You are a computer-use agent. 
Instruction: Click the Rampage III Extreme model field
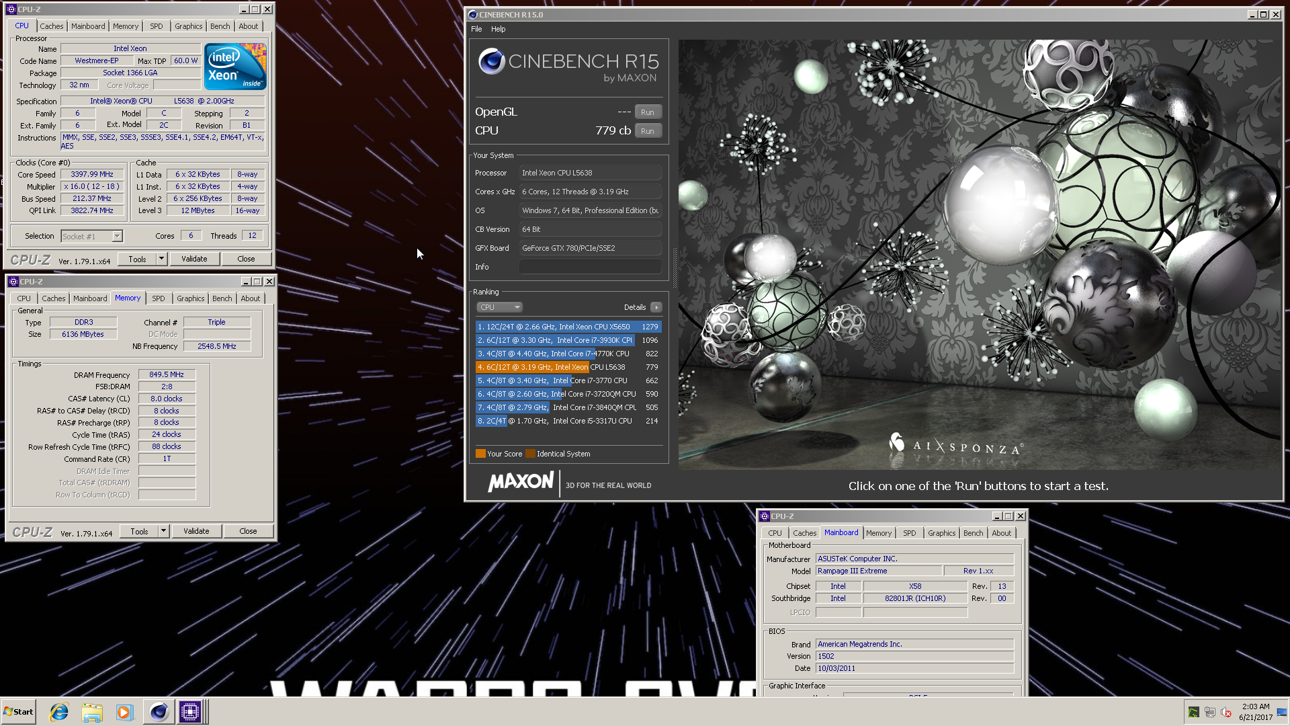878,571
